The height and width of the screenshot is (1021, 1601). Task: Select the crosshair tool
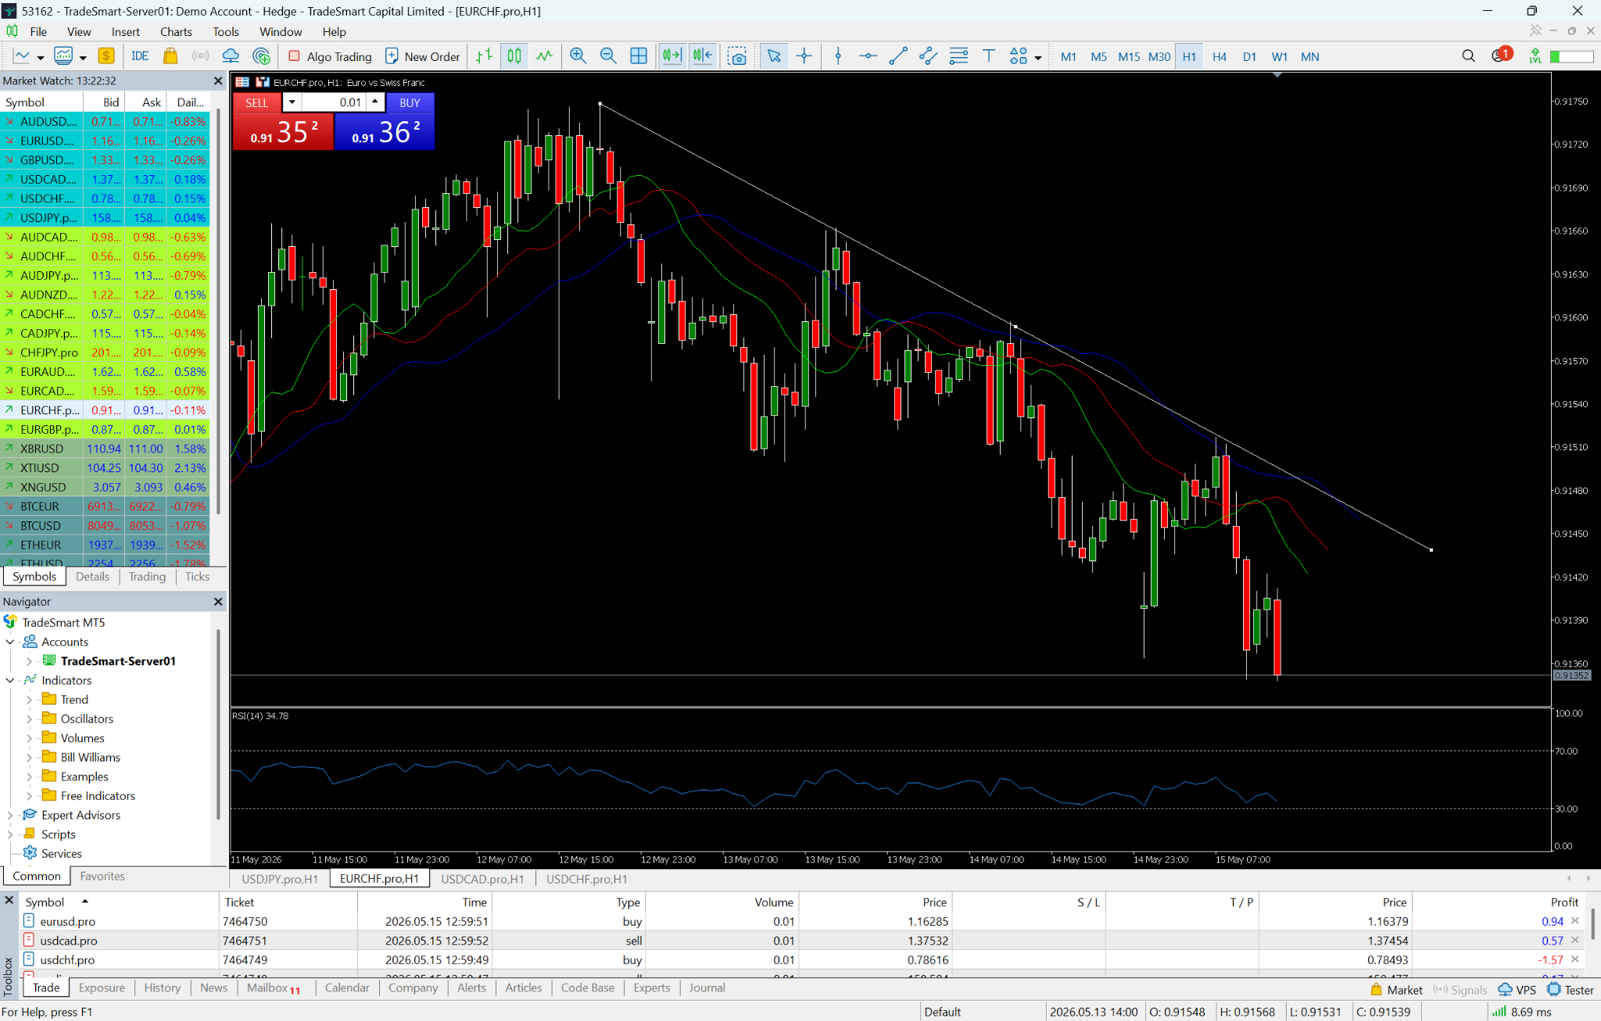[804, 56]
